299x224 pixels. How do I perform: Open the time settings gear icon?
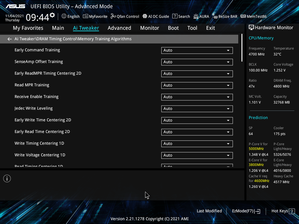pyautogui.click(x=52, y=15)
